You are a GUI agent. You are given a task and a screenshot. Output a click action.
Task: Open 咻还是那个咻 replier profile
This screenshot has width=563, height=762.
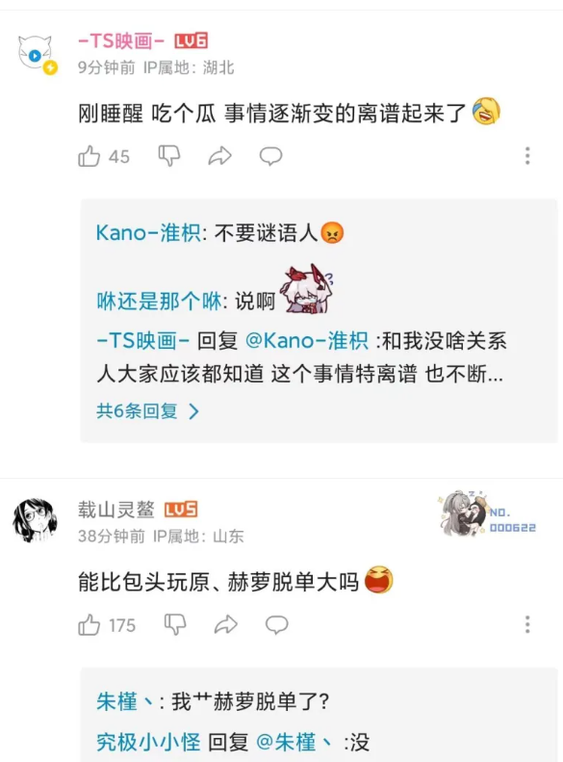[x=159, y=302]
